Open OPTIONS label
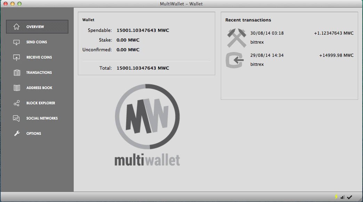 (x=34, y=133)
